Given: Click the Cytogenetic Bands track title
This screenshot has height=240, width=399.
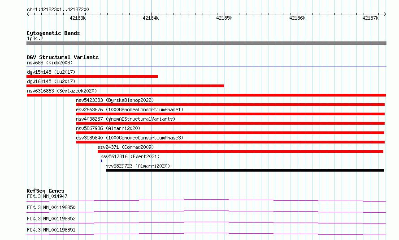Looking at the screenshot, I should click(x=53, y=33).
